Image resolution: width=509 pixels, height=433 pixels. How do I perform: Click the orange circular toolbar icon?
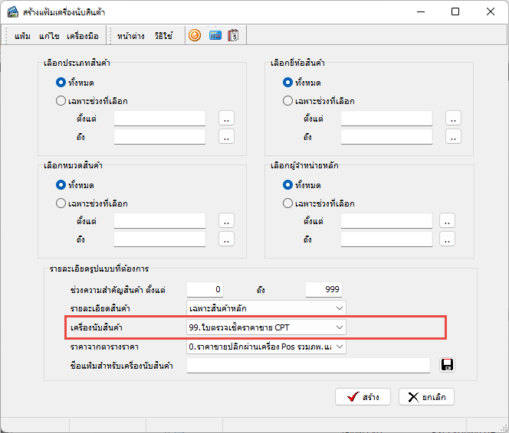tap(195, 35)
